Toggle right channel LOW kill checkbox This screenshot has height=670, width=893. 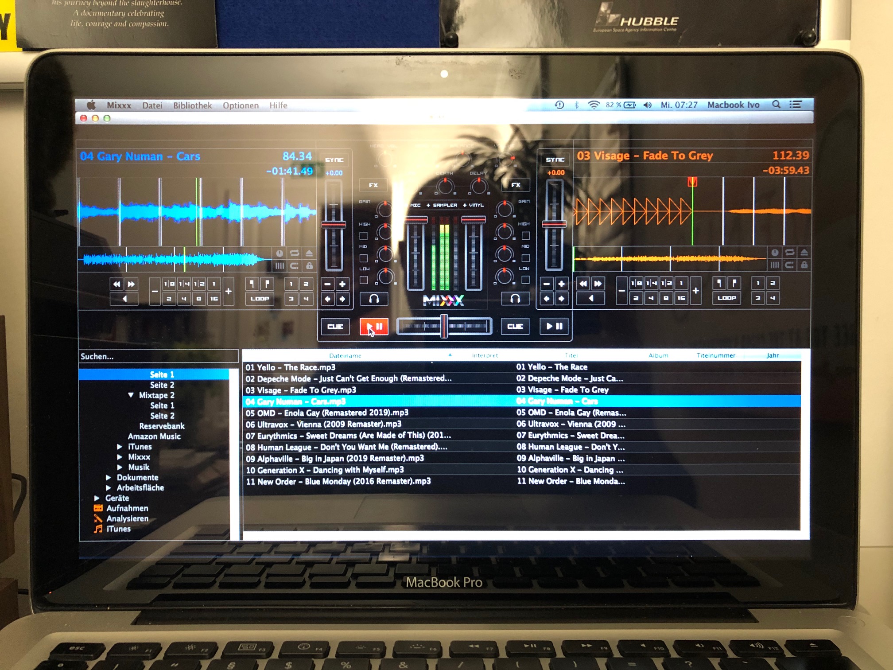526,280
